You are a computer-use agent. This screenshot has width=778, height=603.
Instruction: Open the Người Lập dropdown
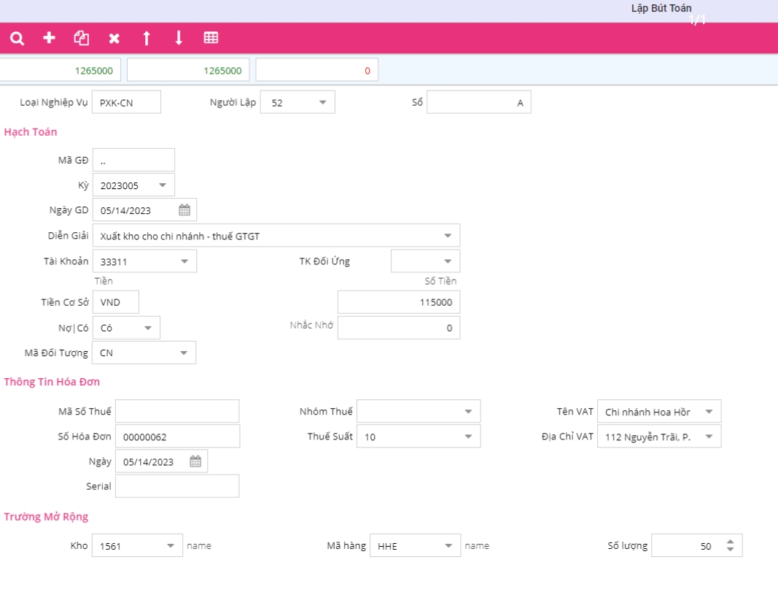point(322,103)
